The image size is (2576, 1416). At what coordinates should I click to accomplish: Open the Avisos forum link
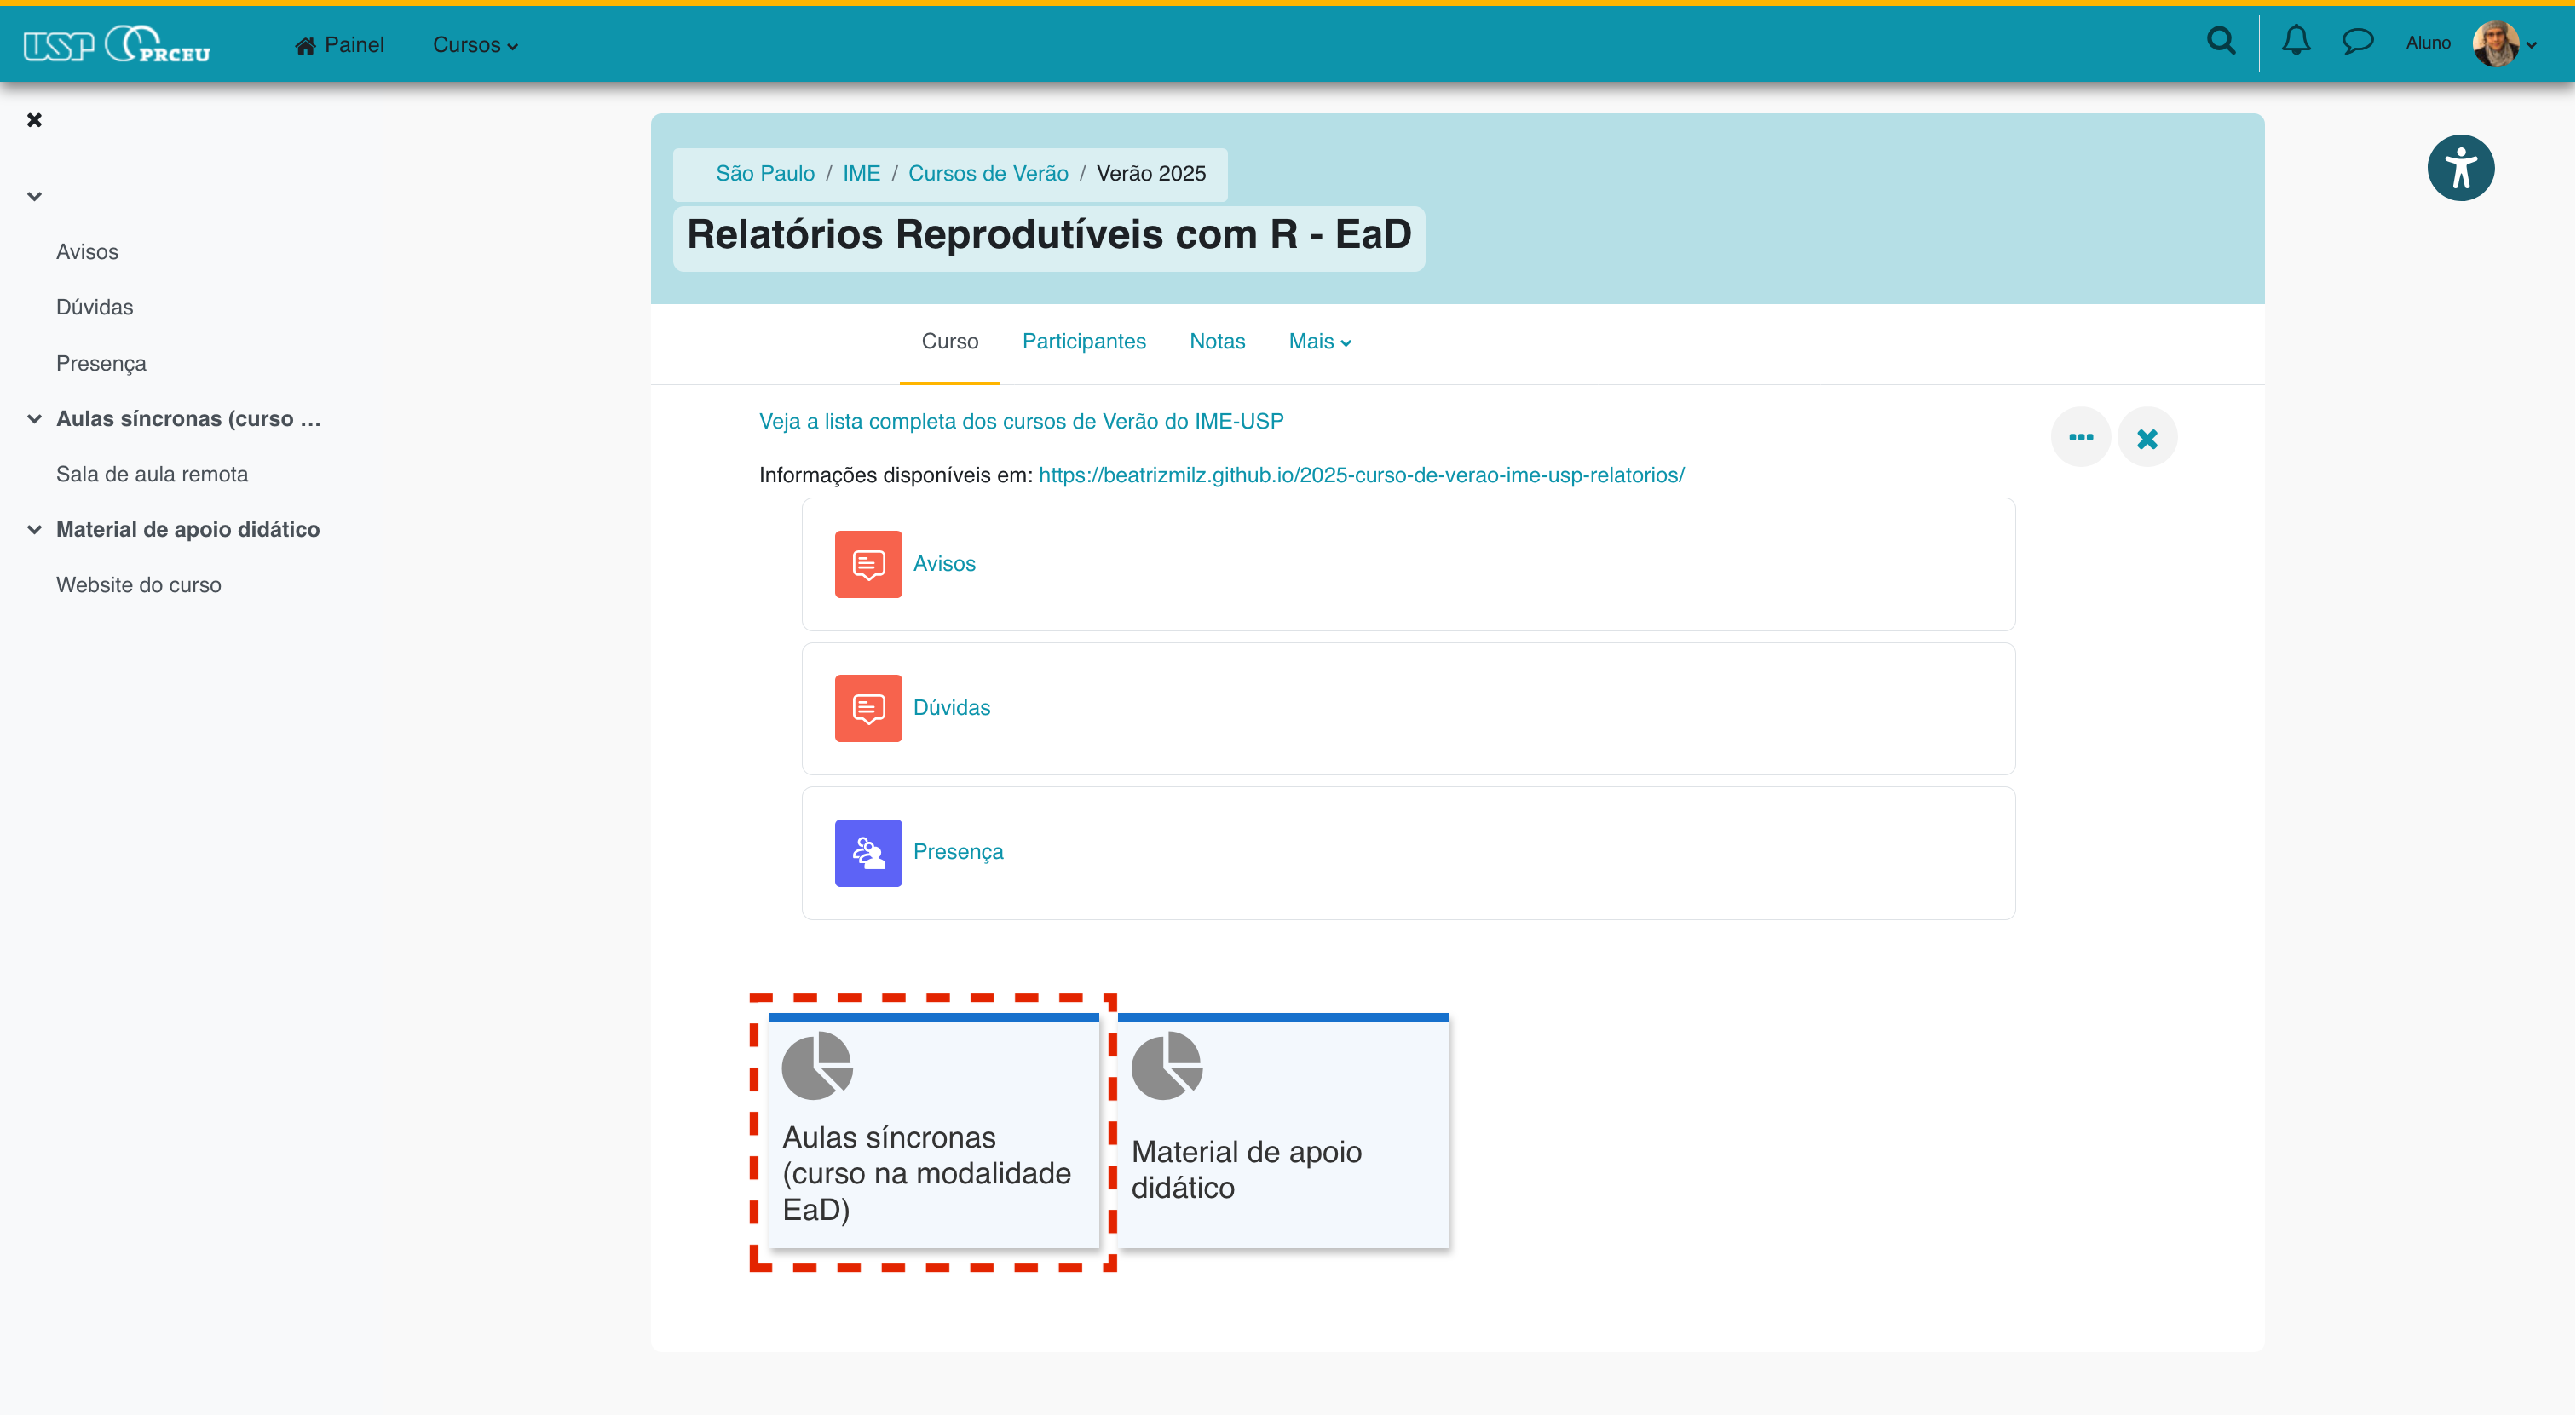pos(944,564)
